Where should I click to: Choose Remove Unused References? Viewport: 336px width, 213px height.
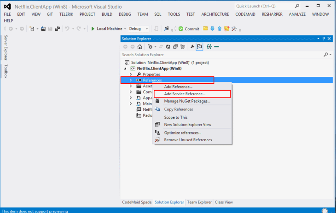[192, 140]
